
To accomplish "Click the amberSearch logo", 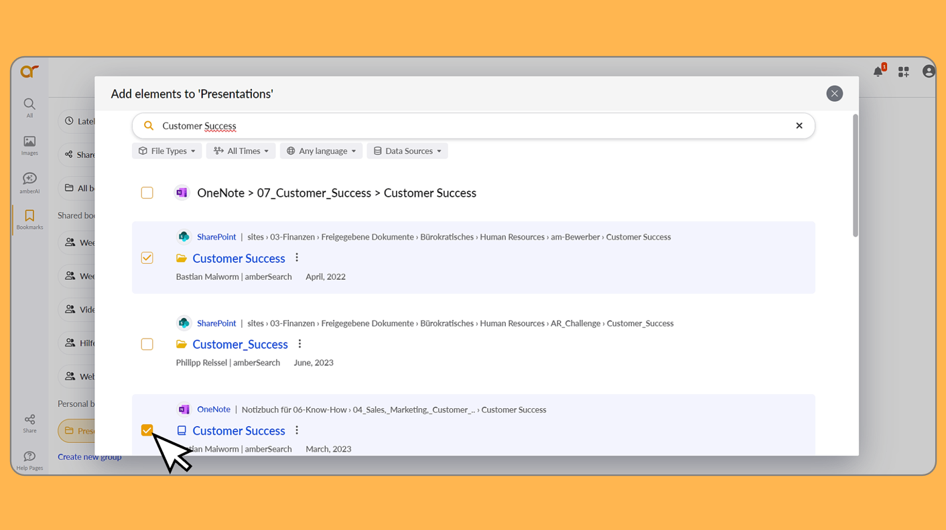I will pyautogui.click(x=29, y=72).
